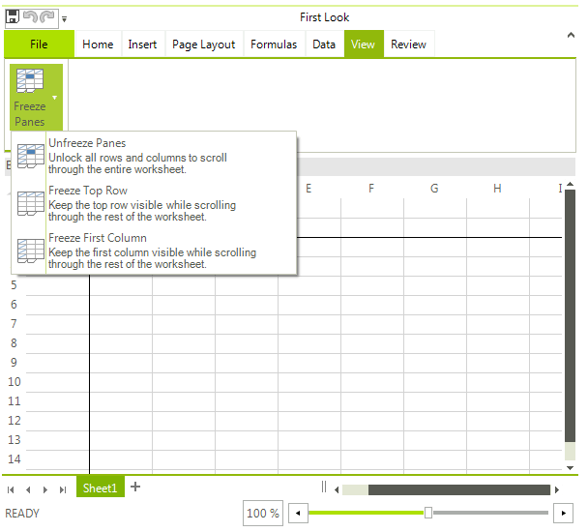Choose Freeze First Column option
Viewport: 588px width, 532px height.
pyautogui.click(x=155, y=251)
